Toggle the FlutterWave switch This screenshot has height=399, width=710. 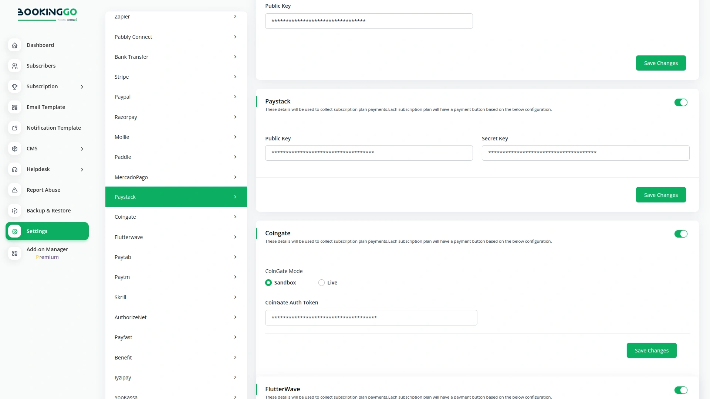tap(680, 390)
